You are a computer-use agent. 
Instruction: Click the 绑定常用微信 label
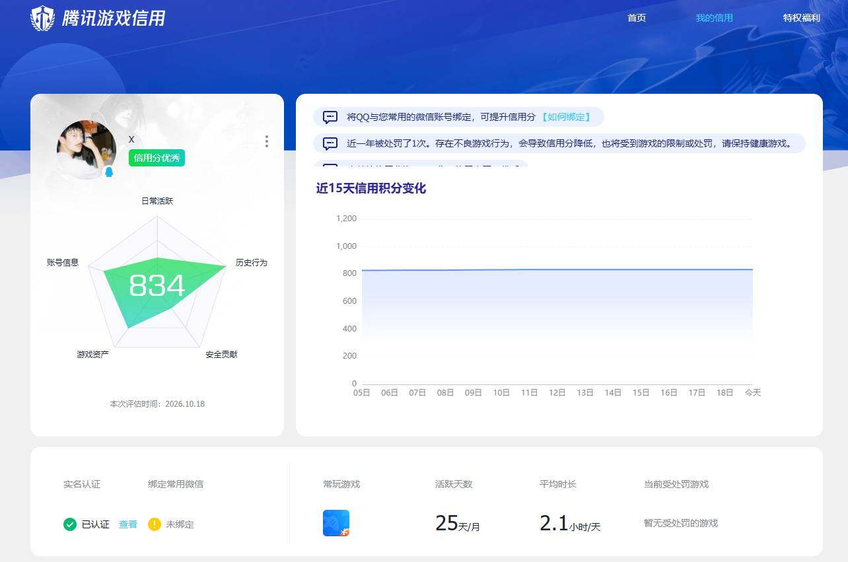pyautogui.click(x=176, y=484)
